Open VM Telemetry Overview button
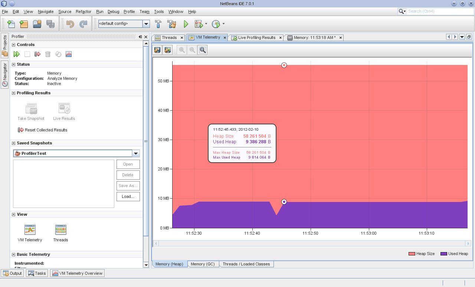The image size is (475, 287). [x=78, y=273]
